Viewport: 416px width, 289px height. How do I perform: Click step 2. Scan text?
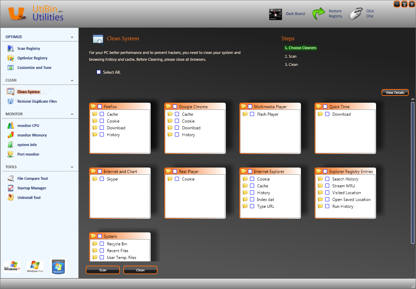tap(291, 56)
